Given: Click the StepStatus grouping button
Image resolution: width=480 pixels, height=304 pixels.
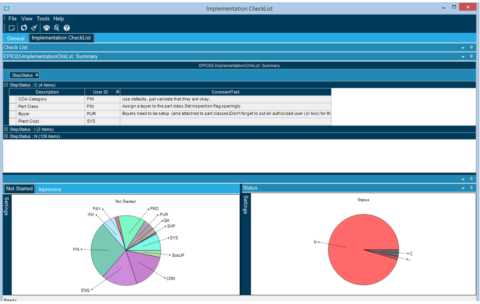Looking at the screenshot, I should click(x=25, y=75).
